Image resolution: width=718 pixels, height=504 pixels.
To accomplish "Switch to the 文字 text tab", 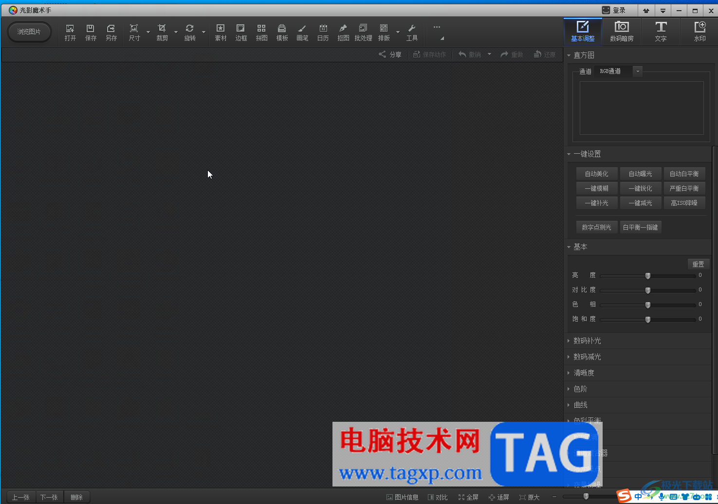I will (661, 31).
